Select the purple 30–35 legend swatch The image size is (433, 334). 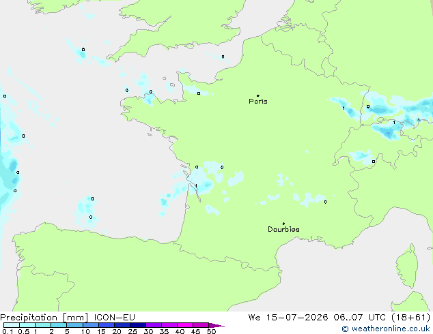(154, 325)
